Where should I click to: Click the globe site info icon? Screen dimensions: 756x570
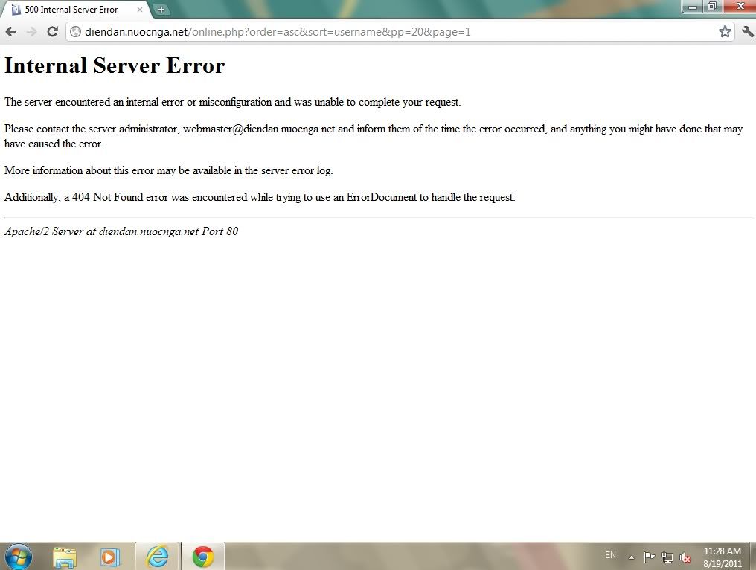pyautogui.click(x=75, y=32)
